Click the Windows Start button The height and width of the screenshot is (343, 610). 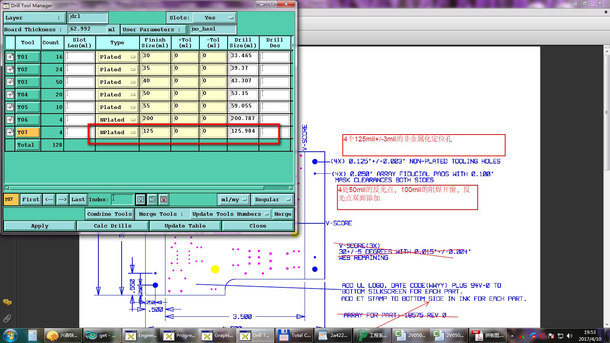tap(10, 335)
